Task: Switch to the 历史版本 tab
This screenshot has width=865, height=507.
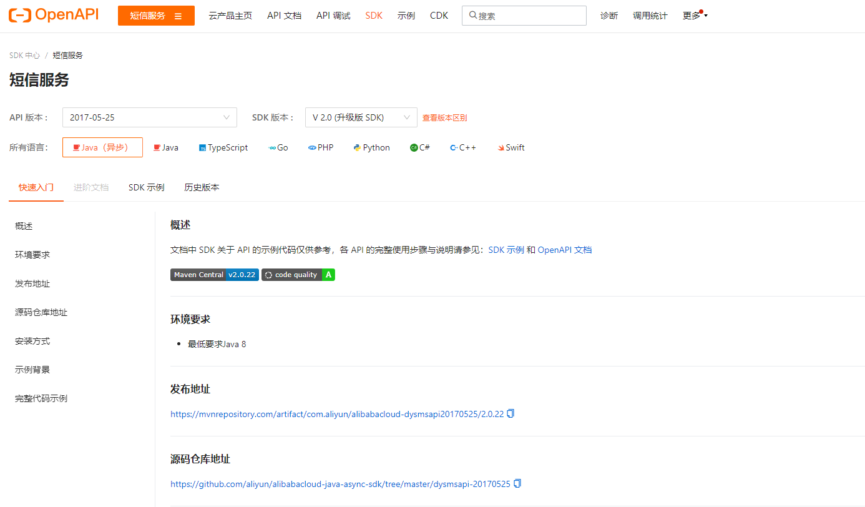Action: click(x=202, y=187)
